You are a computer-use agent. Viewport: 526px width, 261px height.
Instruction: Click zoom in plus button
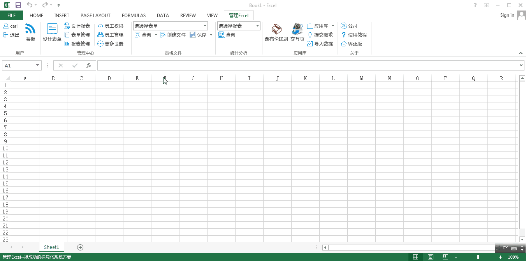tap(501, 257)
